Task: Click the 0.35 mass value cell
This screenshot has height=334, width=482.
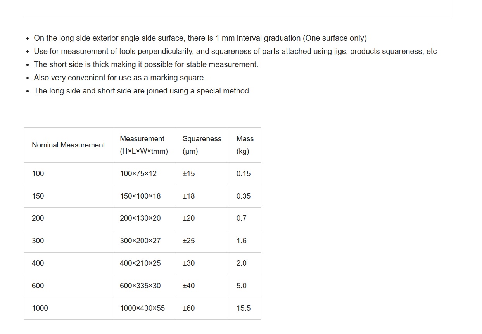Action: (x=245, y=196)
